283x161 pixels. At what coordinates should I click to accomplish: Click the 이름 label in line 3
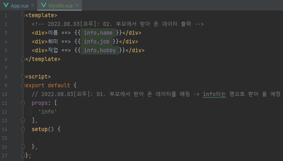point(53,33)
